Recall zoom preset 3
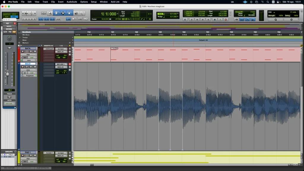 [29, 19]
